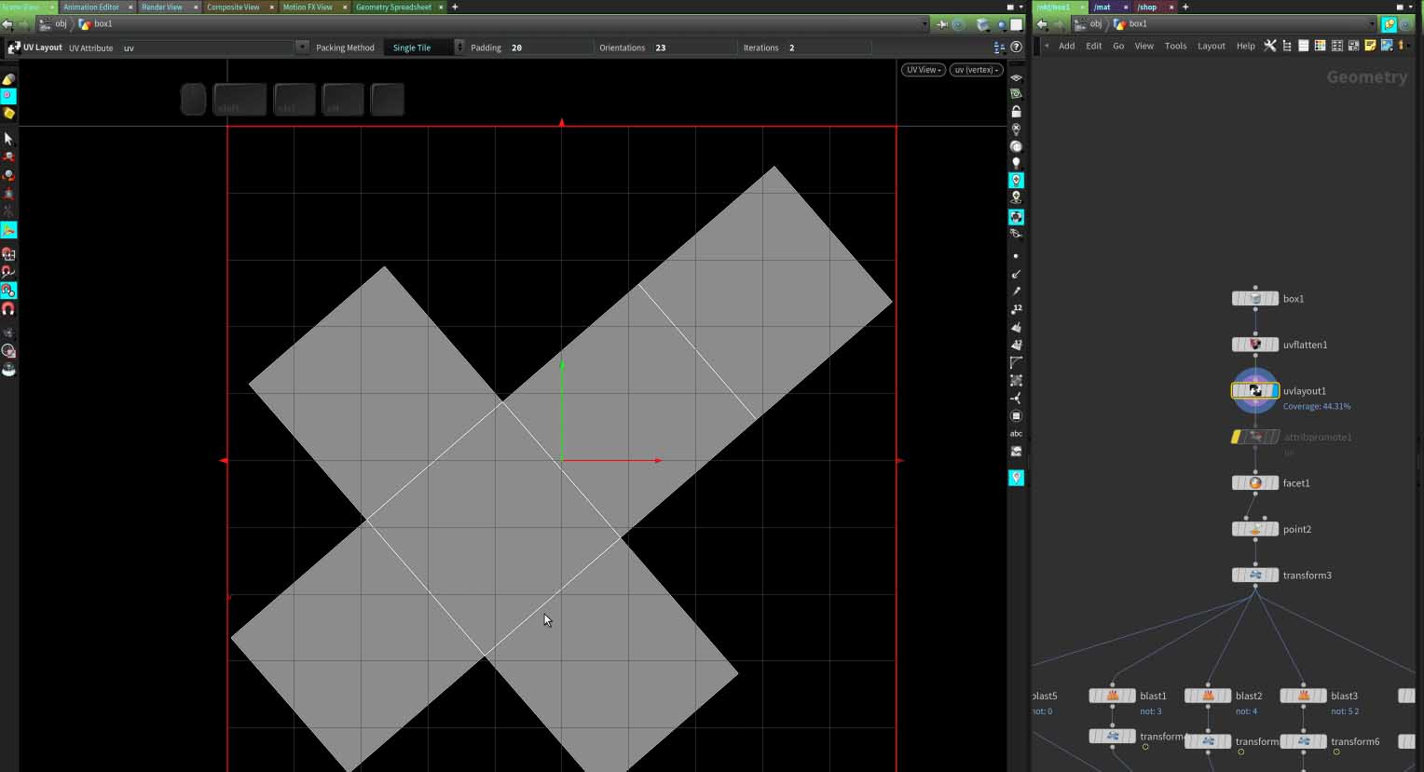Click the wrench icon in the network toolbar
Screen dimensions: 1424x772
1269,46
